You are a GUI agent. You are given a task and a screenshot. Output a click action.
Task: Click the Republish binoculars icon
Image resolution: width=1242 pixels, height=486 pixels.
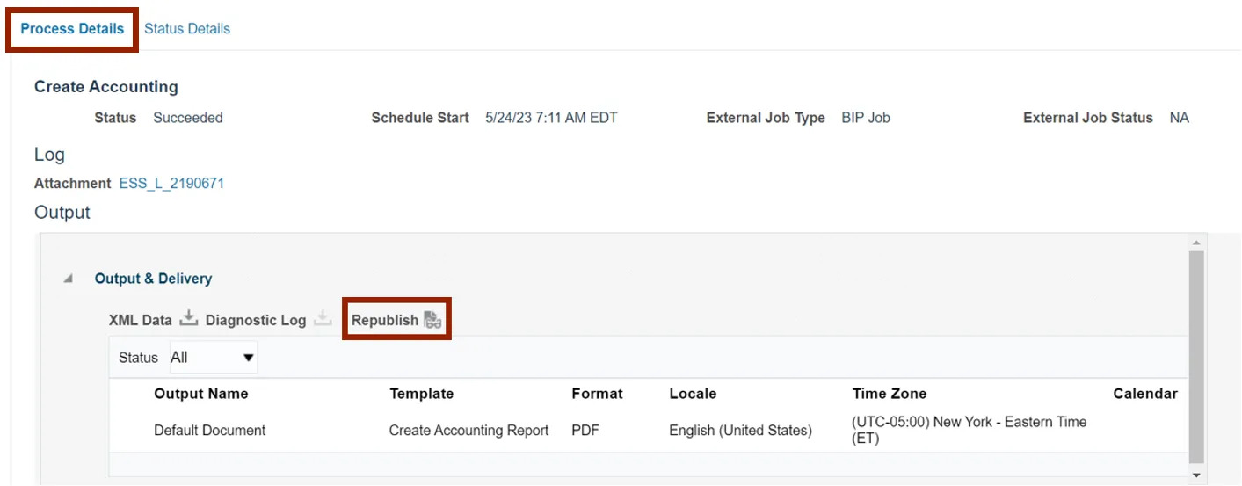click(x=432, y=320)
